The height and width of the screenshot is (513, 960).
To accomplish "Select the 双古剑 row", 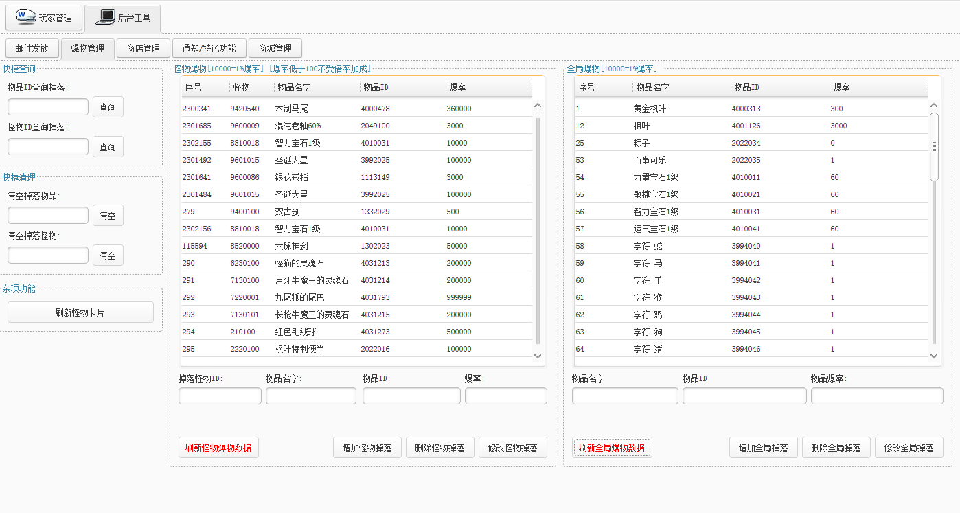I will click(356, 212).
